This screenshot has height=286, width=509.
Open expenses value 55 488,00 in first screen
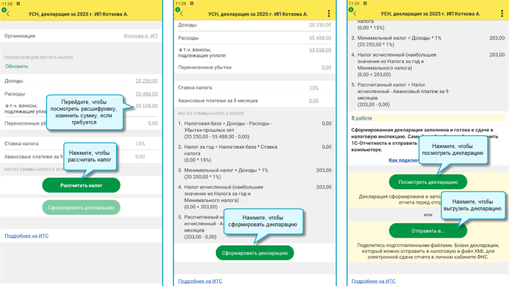tap(147, 94)
